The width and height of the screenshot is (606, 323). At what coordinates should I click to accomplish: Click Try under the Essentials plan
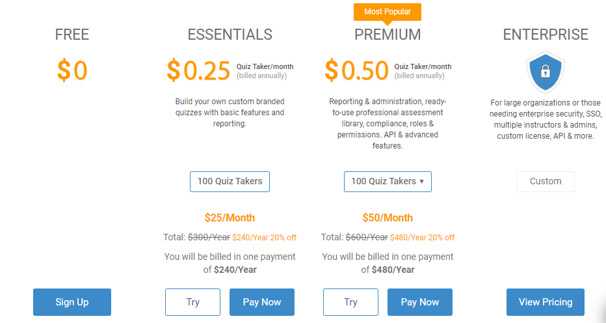click(193, 302)
